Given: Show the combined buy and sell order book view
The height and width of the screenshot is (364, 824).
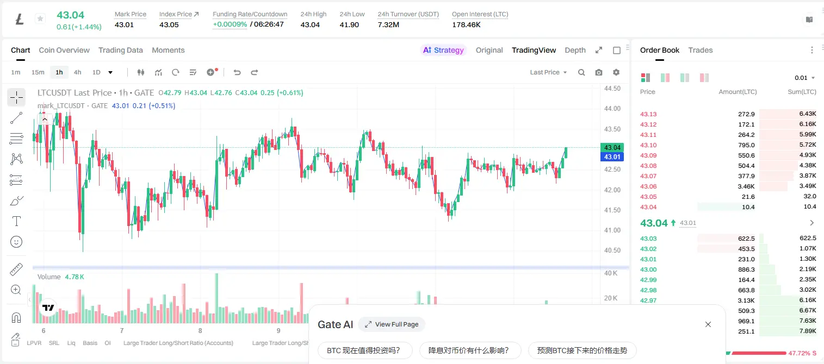Looking at the screenshot, I should [646, 78].
